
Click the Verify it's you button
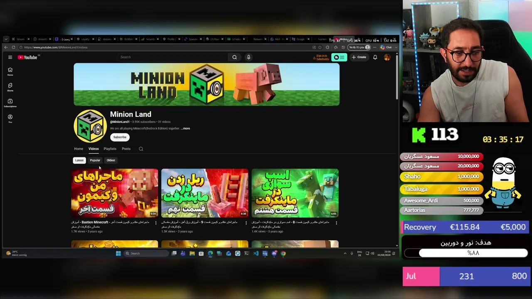360,47
